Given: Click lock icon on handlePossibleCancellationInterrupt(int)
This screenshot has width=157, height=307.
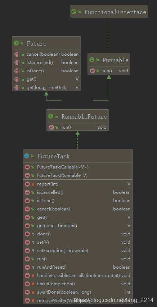Looking at the screenshot, I should click(x=33, y=276).
